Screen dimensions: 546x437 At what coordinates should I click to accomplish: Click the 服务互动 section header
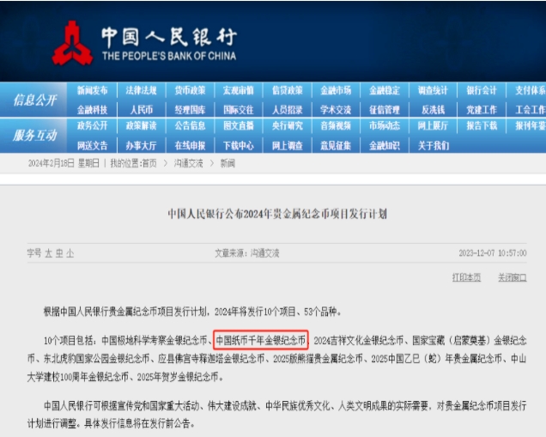[x=35, y=135]
